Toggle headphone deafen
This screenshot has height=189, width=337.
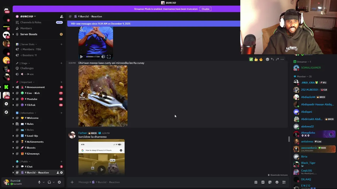coord(49,182)
